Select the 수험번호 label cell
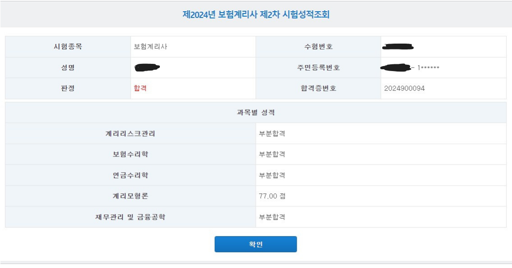512x268 pixels. point(318,46)
